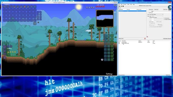Open the Table menu in Cheat Engine
The height and width of the screenshot is (97, 173).
pyautogui.click(x=128, y=4)
